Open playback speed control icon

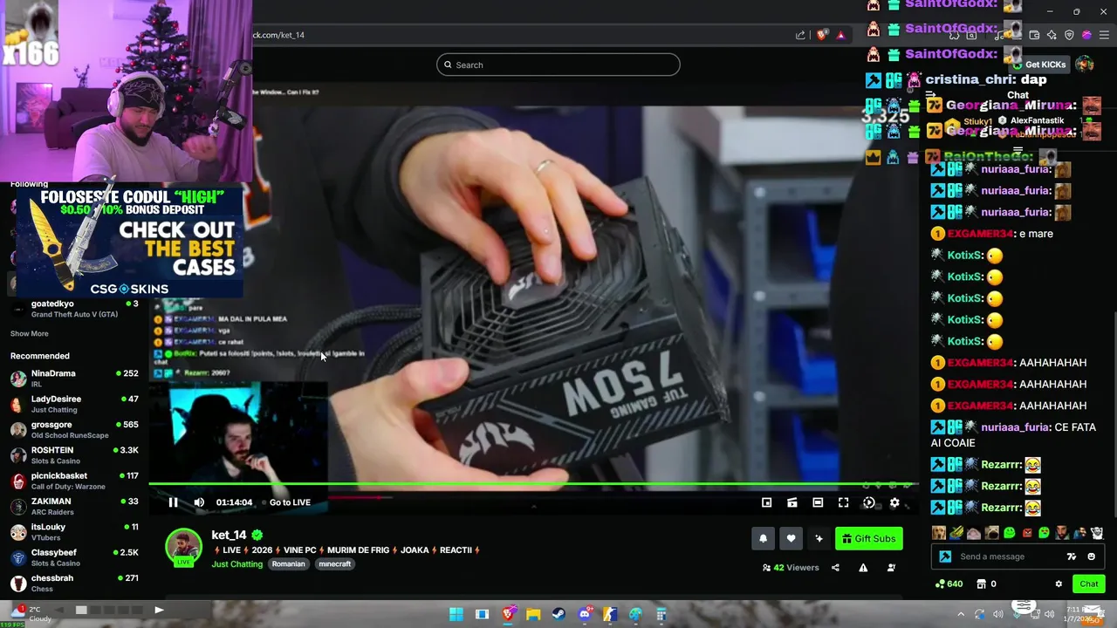pos(869,502)
